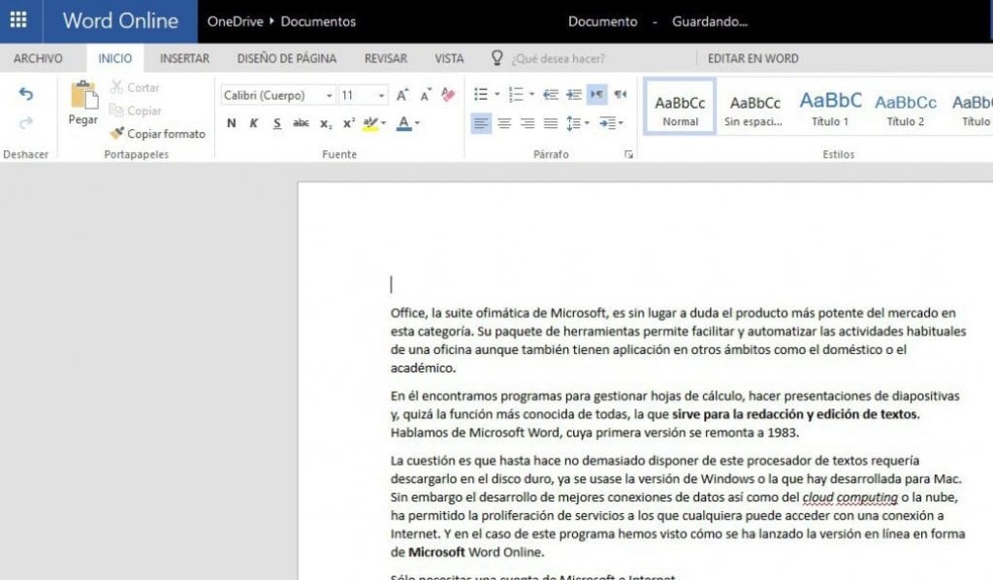Select Copiar formato paintbrush

(158, 134)
